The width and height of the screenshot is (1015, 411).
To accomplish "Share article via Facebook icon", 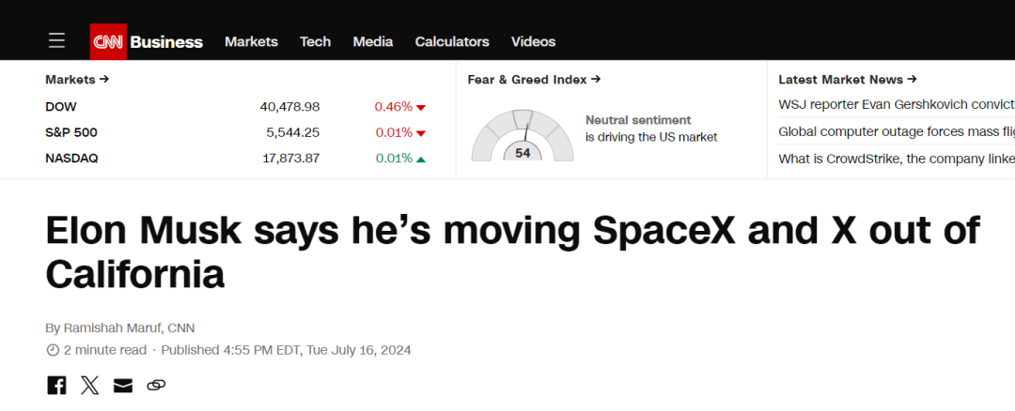I will pos(56,386).
